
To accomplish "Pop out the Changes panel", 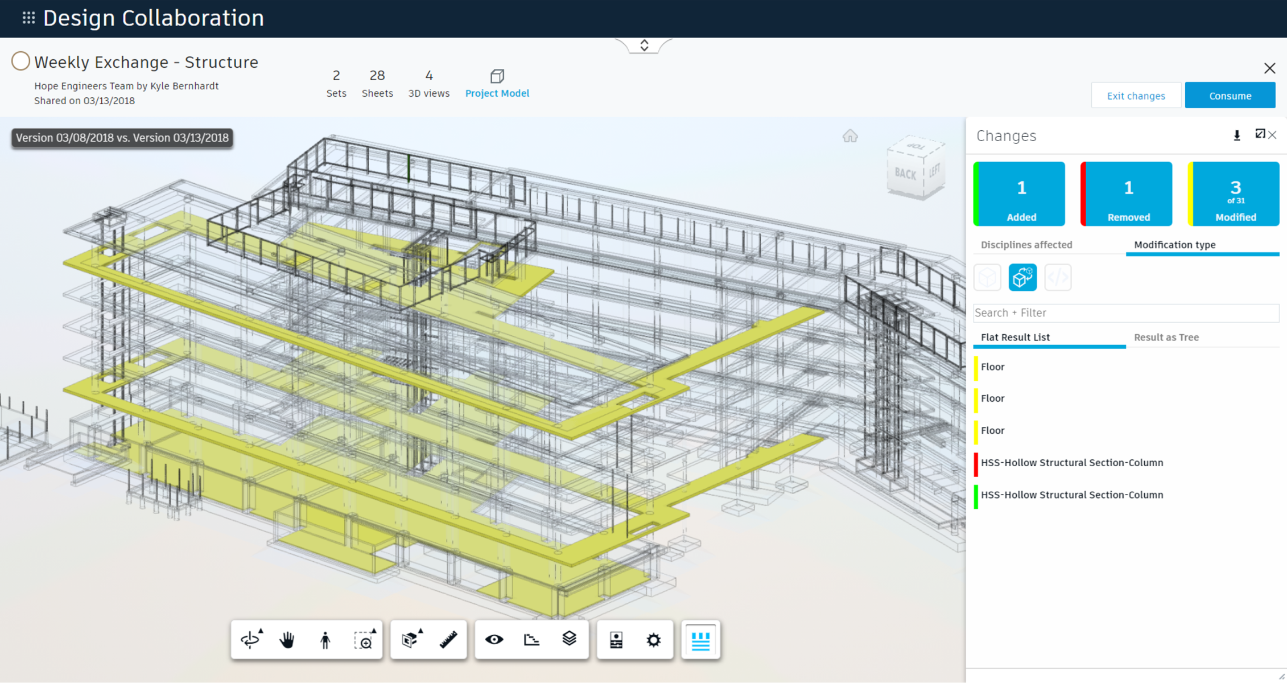I will pos(1260,134).
